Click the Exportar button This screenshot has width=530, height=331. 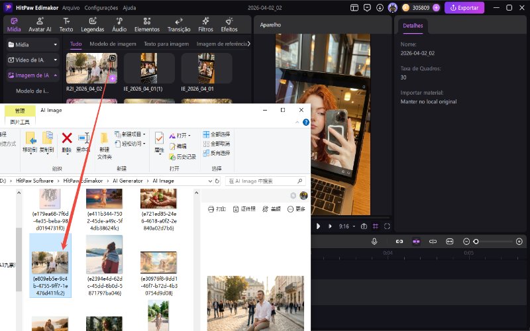464,8
